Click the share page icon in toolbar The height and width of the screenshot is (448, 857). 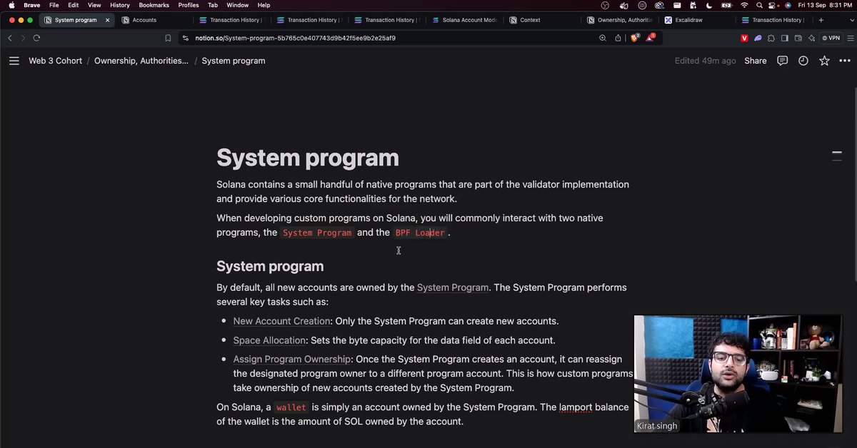(618, 38)
